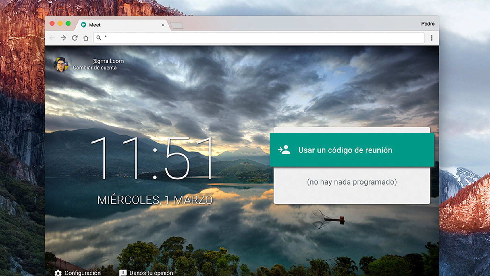Click the yellow minimize window button
This screenshot has width=490, height=276.
point(60,23)
